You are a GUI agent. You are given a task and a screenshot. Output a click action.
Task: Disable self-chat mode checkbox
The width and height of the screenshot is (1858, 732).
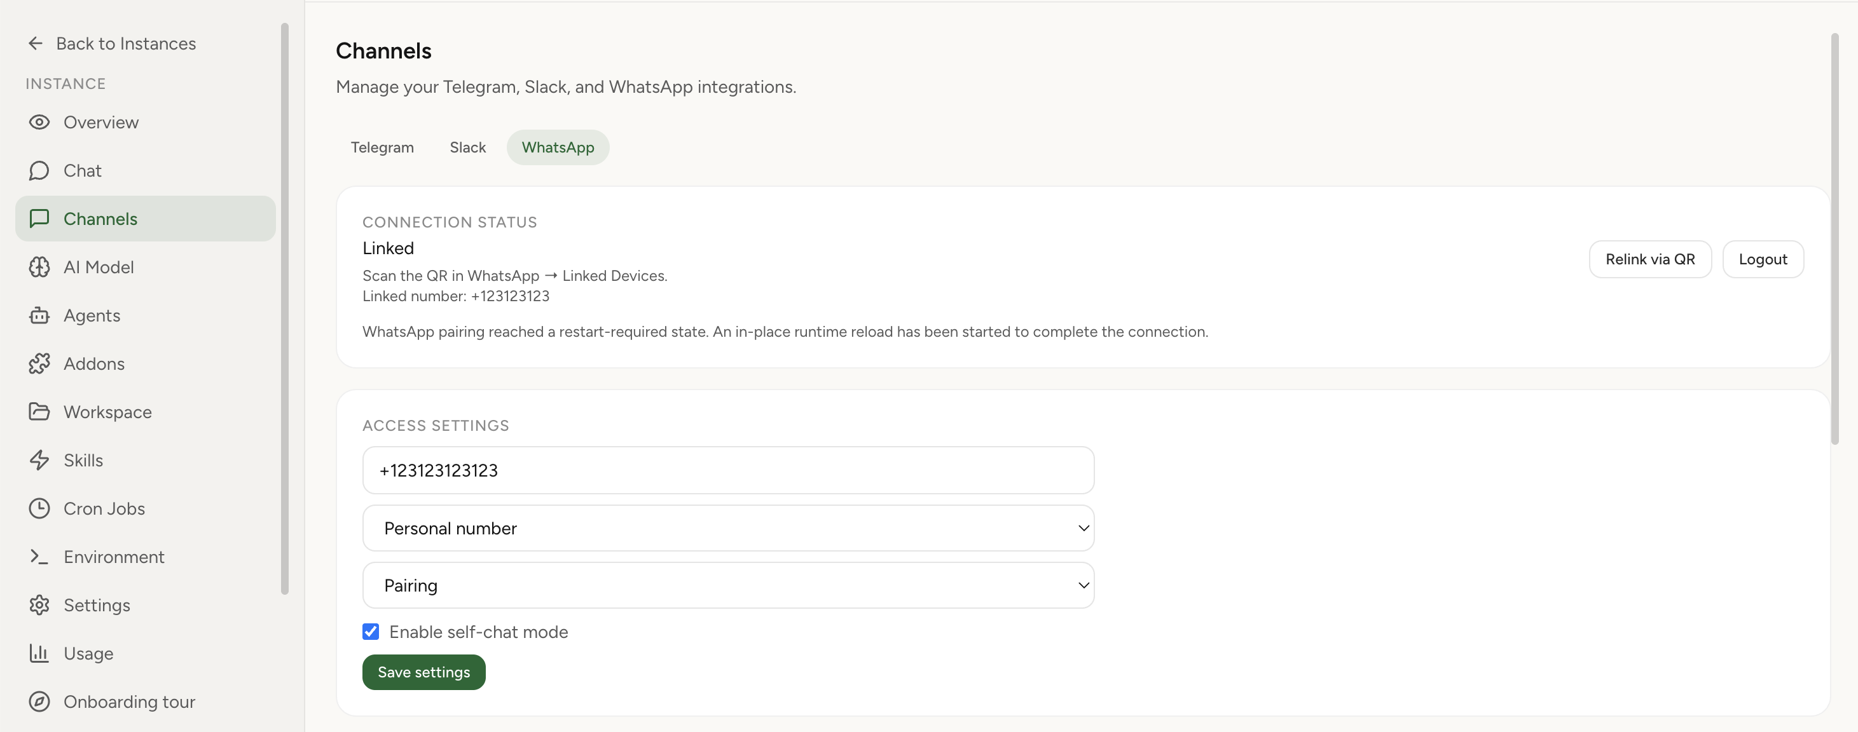371,632
